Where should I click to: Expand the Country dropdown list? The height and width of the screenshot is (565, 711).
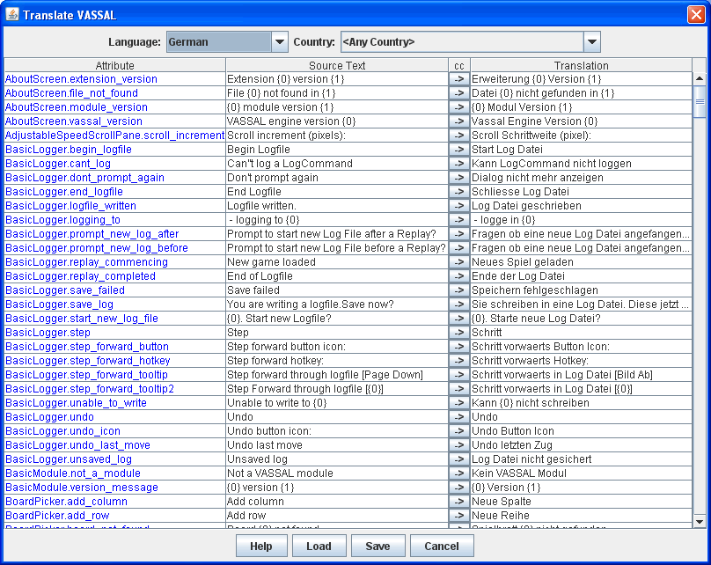[x=591, y=42]
